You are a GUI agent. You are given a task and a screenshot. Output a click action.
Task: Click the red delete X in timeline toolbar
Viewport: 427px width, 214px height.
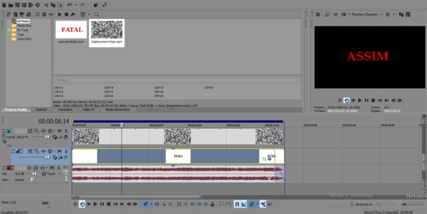179,204
